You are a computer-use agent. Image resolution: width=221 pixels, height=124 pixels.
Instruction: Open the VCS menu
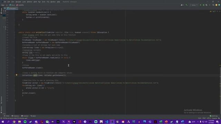(48, 2)
